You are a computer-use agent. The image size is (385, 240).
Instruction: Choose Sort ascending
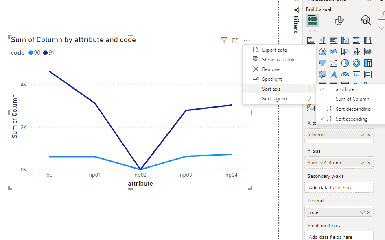coord(351,119)
